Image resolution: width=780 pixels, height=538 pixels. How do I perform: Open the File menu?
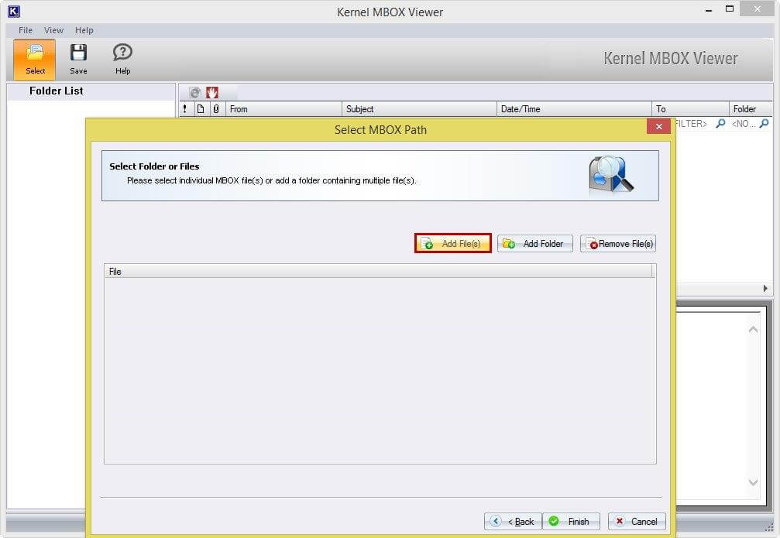click(x=26, y=30)
